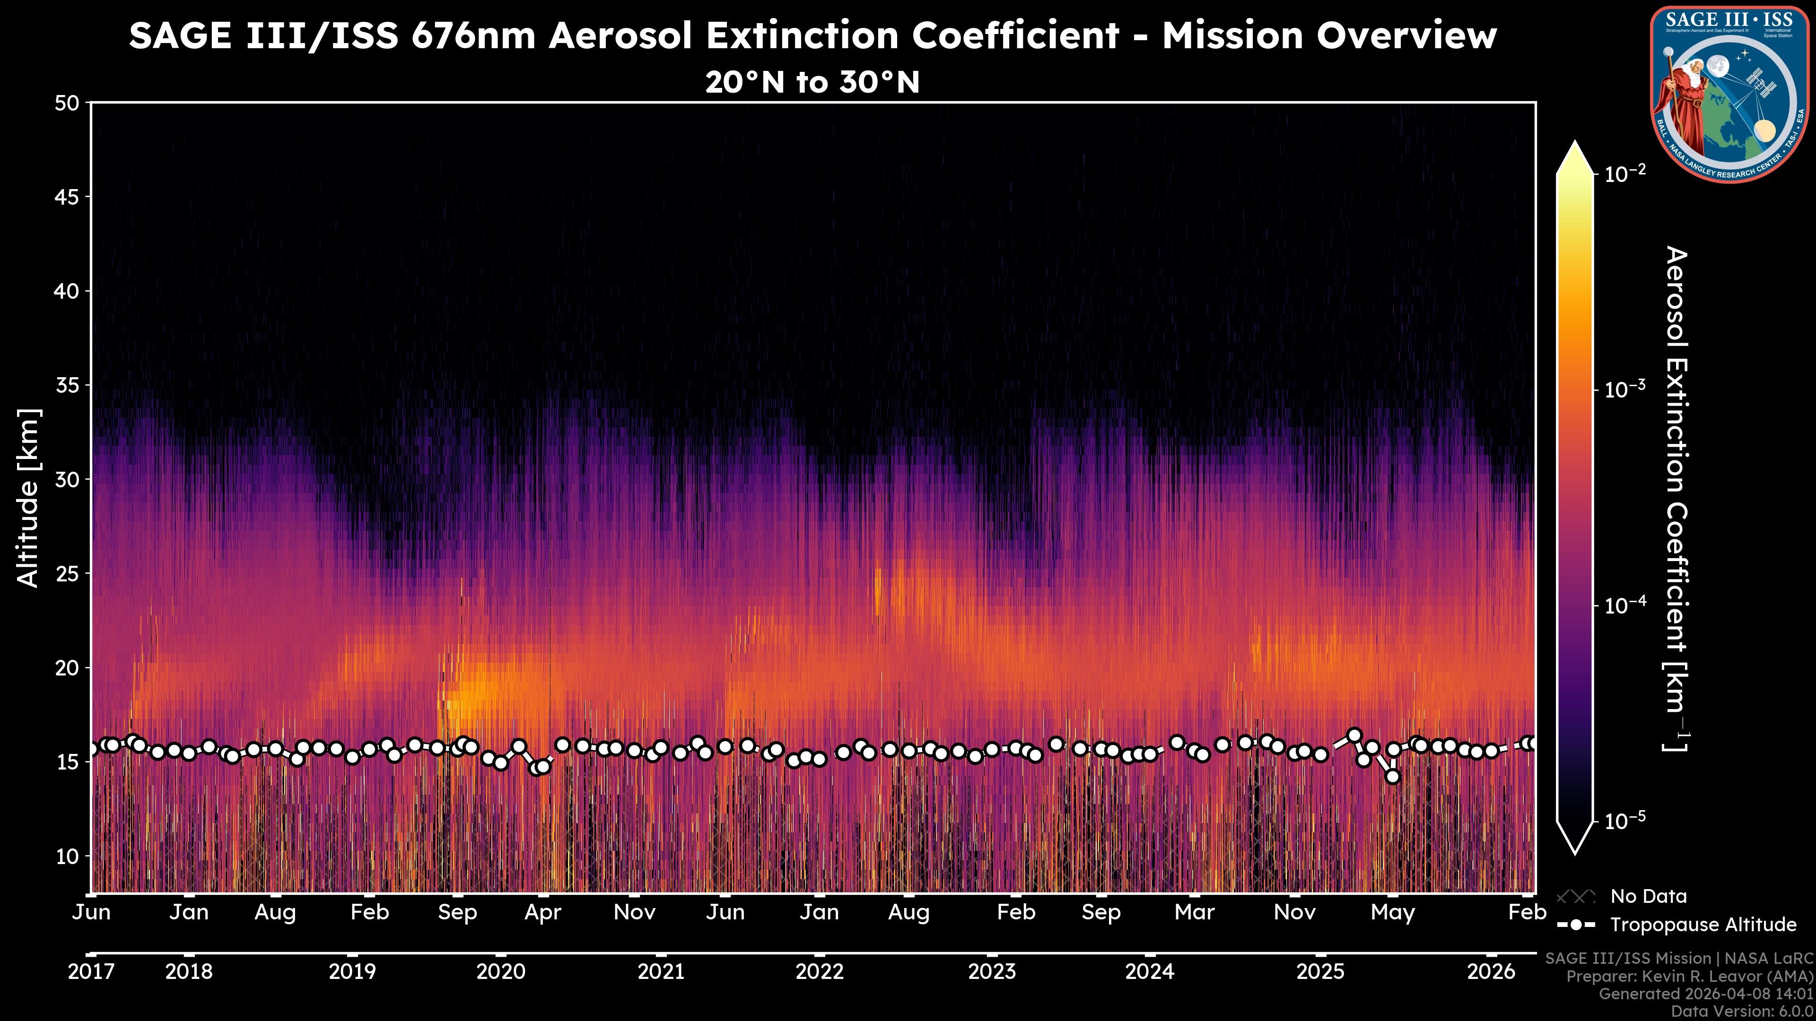The height and width of the screenshot is (1021, 1816).
Task: Click the 50 km altitude tick label
Action: 66,104
